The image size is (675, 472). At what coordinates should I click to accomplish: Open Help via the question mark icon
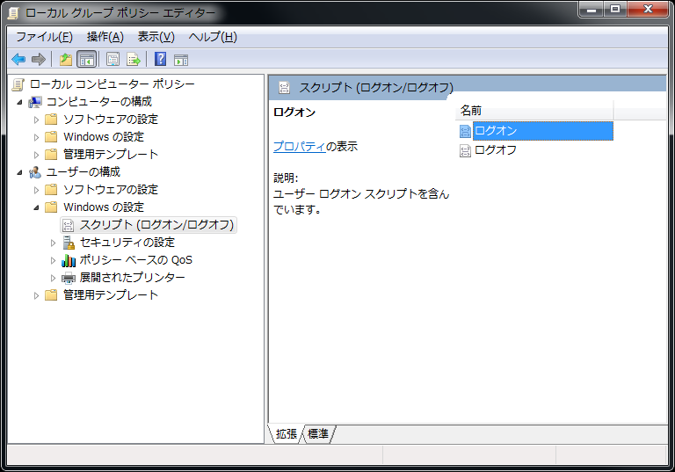[160, 59]
